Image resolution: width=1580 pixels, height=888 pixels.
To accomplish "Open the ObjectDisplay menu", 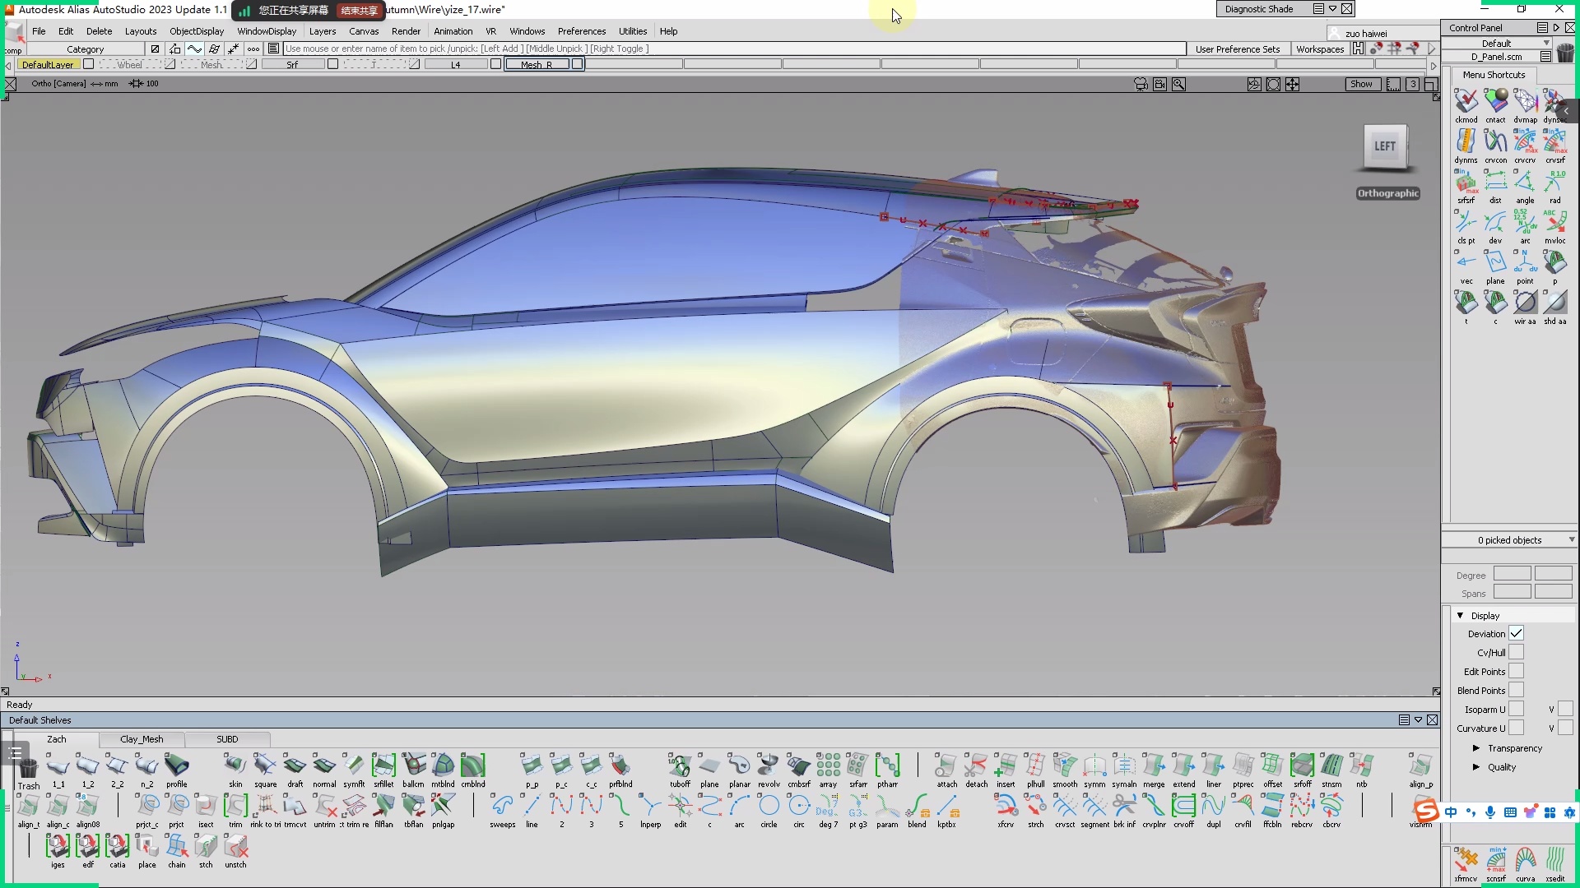I will point(197,31).
